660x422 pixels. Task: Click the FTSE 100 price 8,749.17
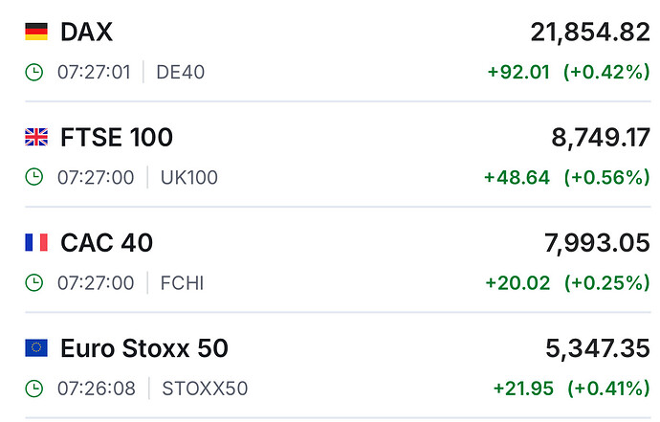coord(601,138)
